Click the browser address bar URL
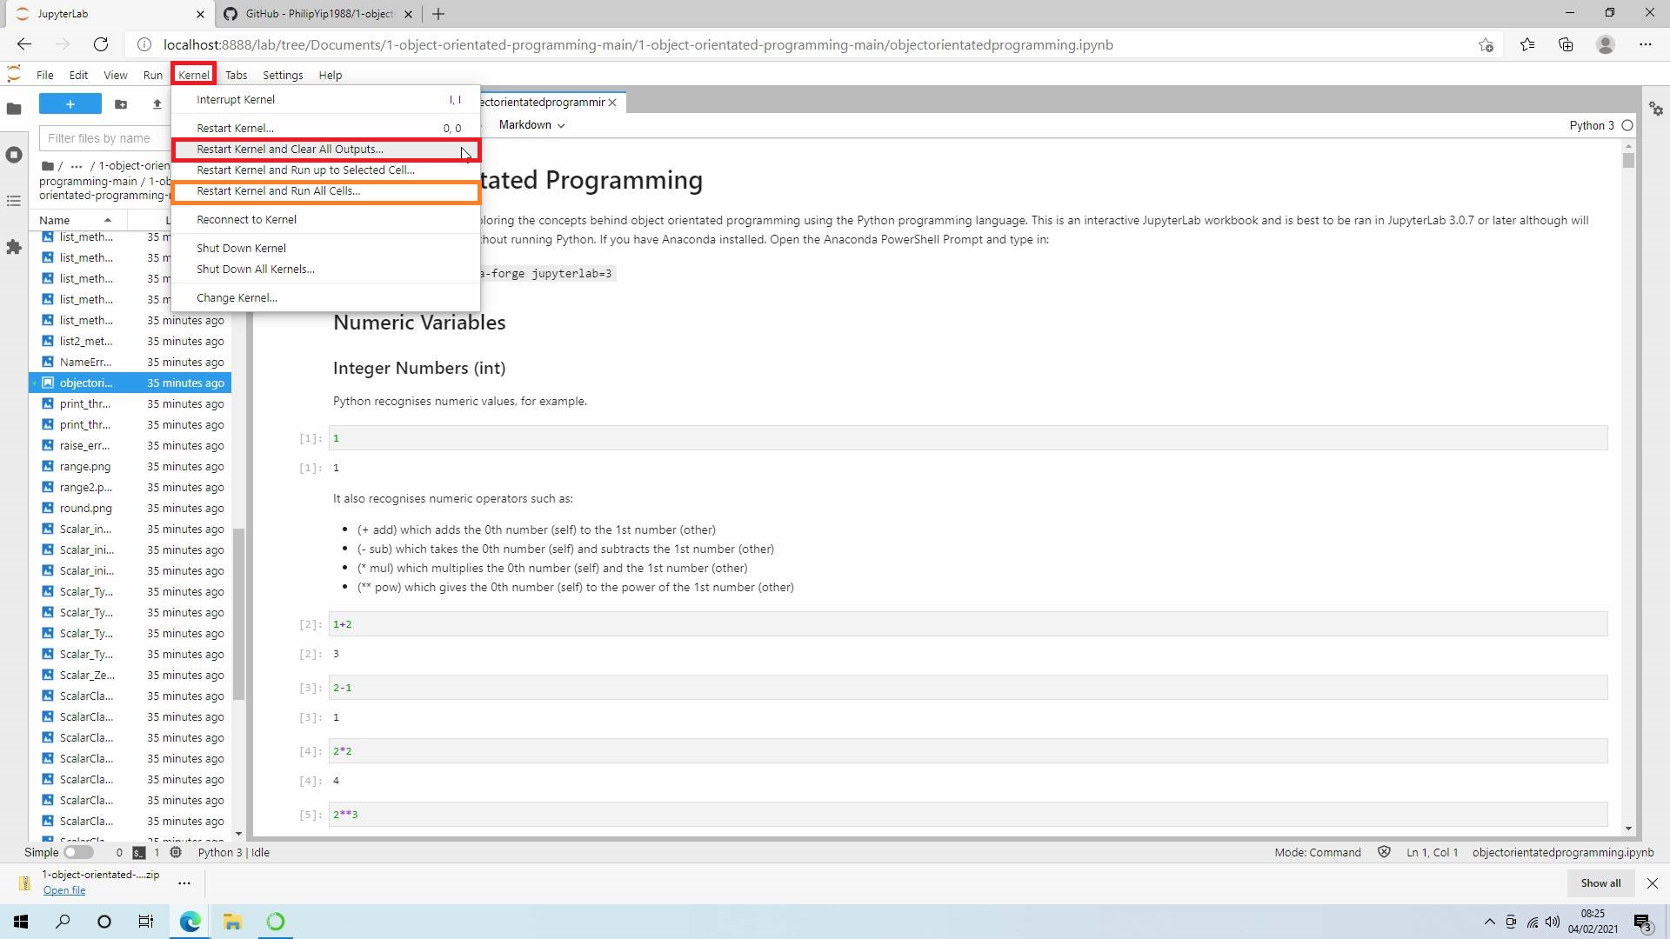1670x939 pixels. tap(638, 44)
